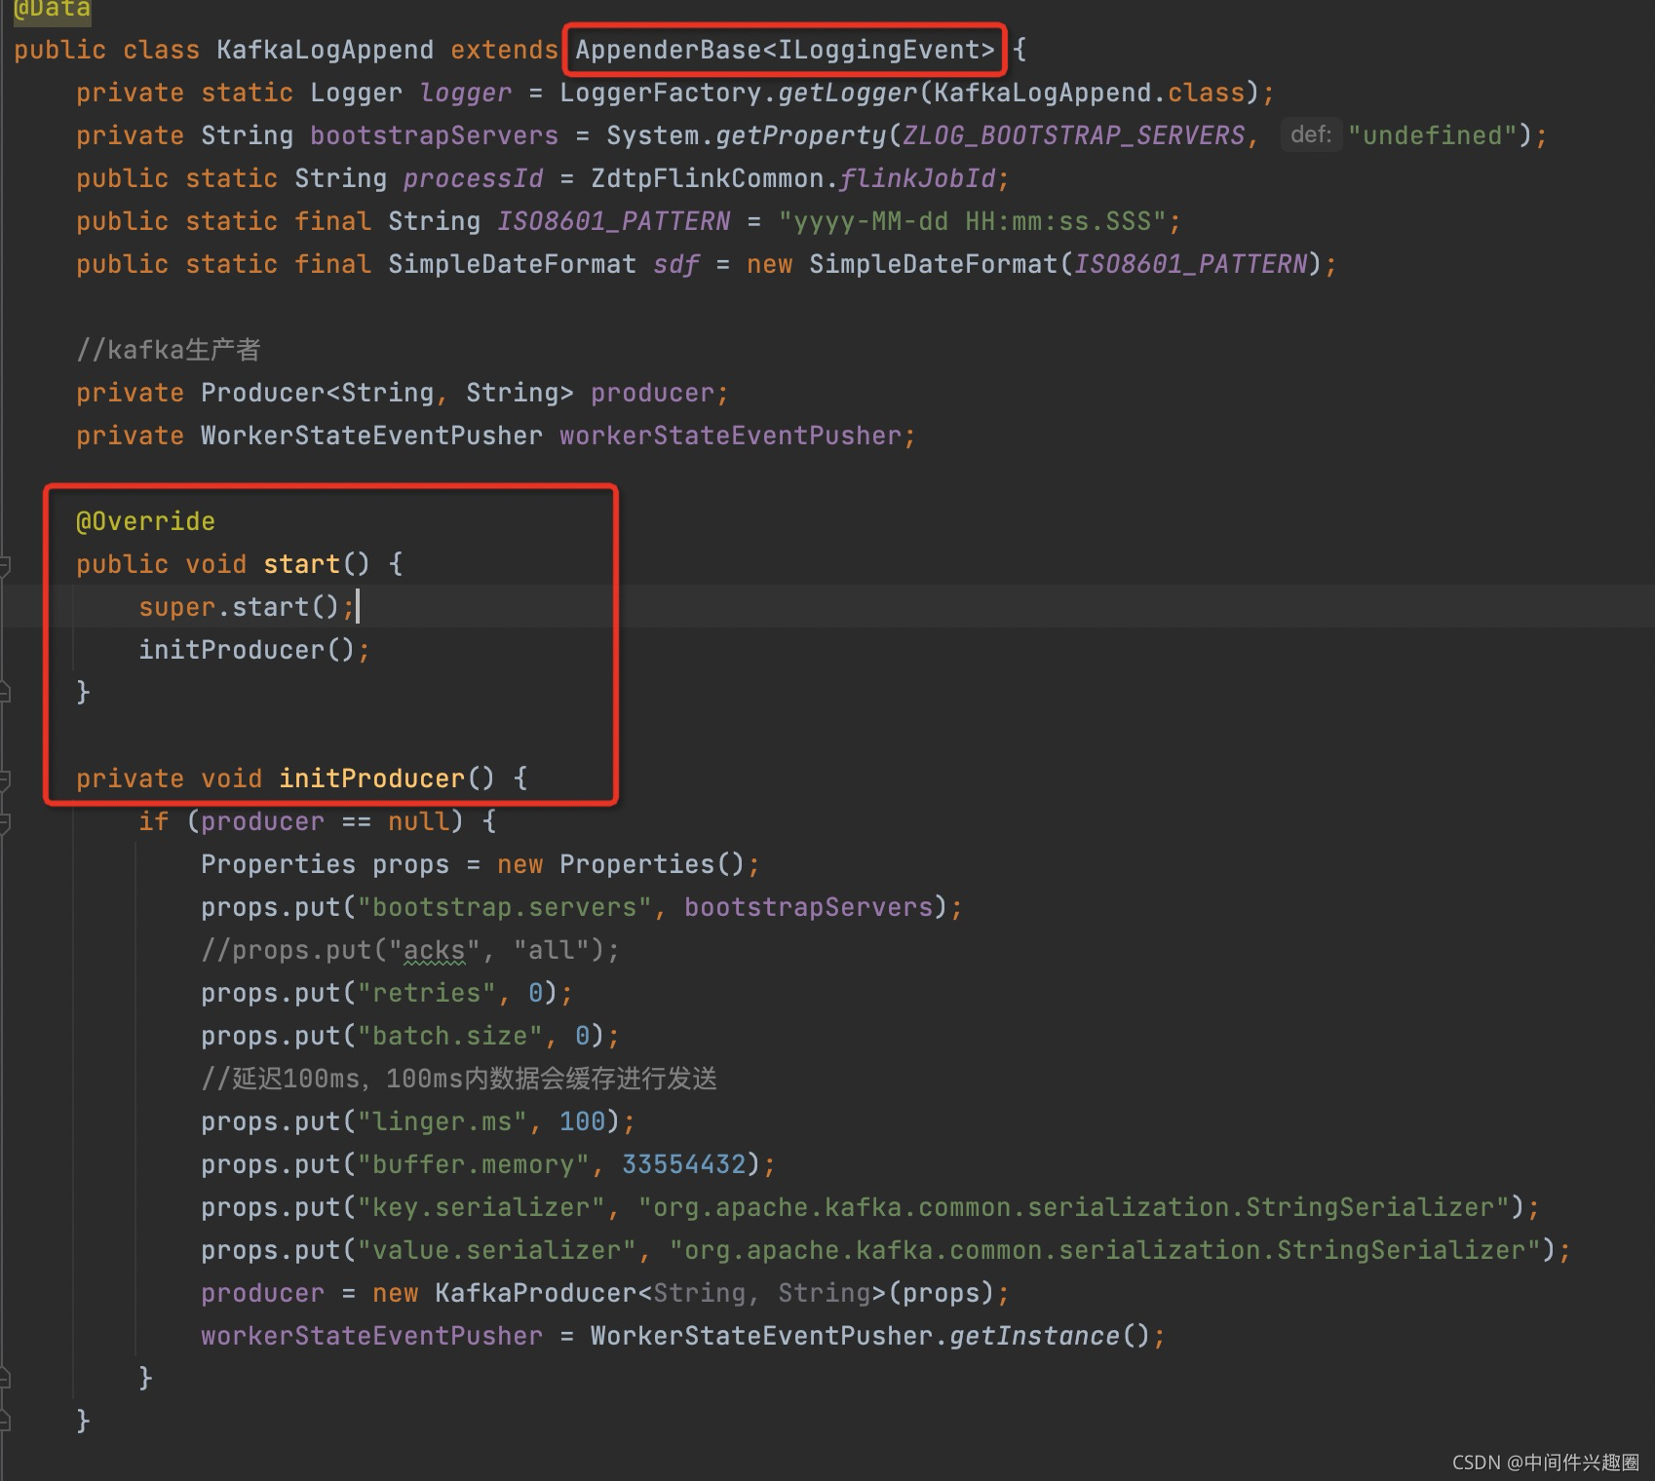
Task: Click the LoggerFactory class reference
Action: coord(661,93)
